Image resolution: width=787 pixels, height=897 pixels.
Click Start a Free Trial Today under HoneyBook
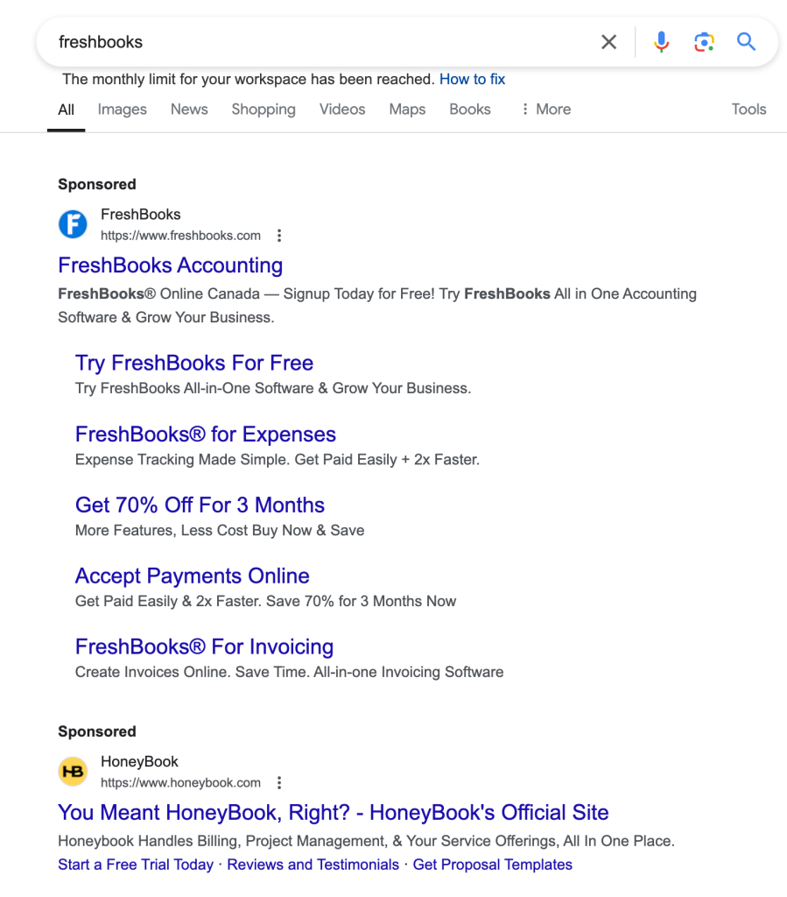tap(135, 864)
